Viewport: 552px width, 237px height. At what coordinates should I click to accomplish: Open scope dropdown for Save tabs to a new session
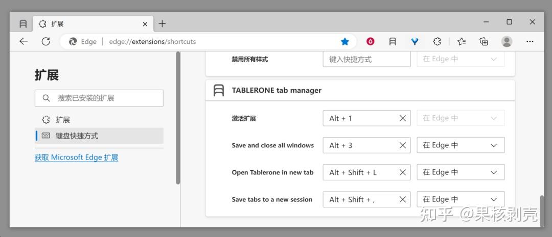(x=461, y=199)
